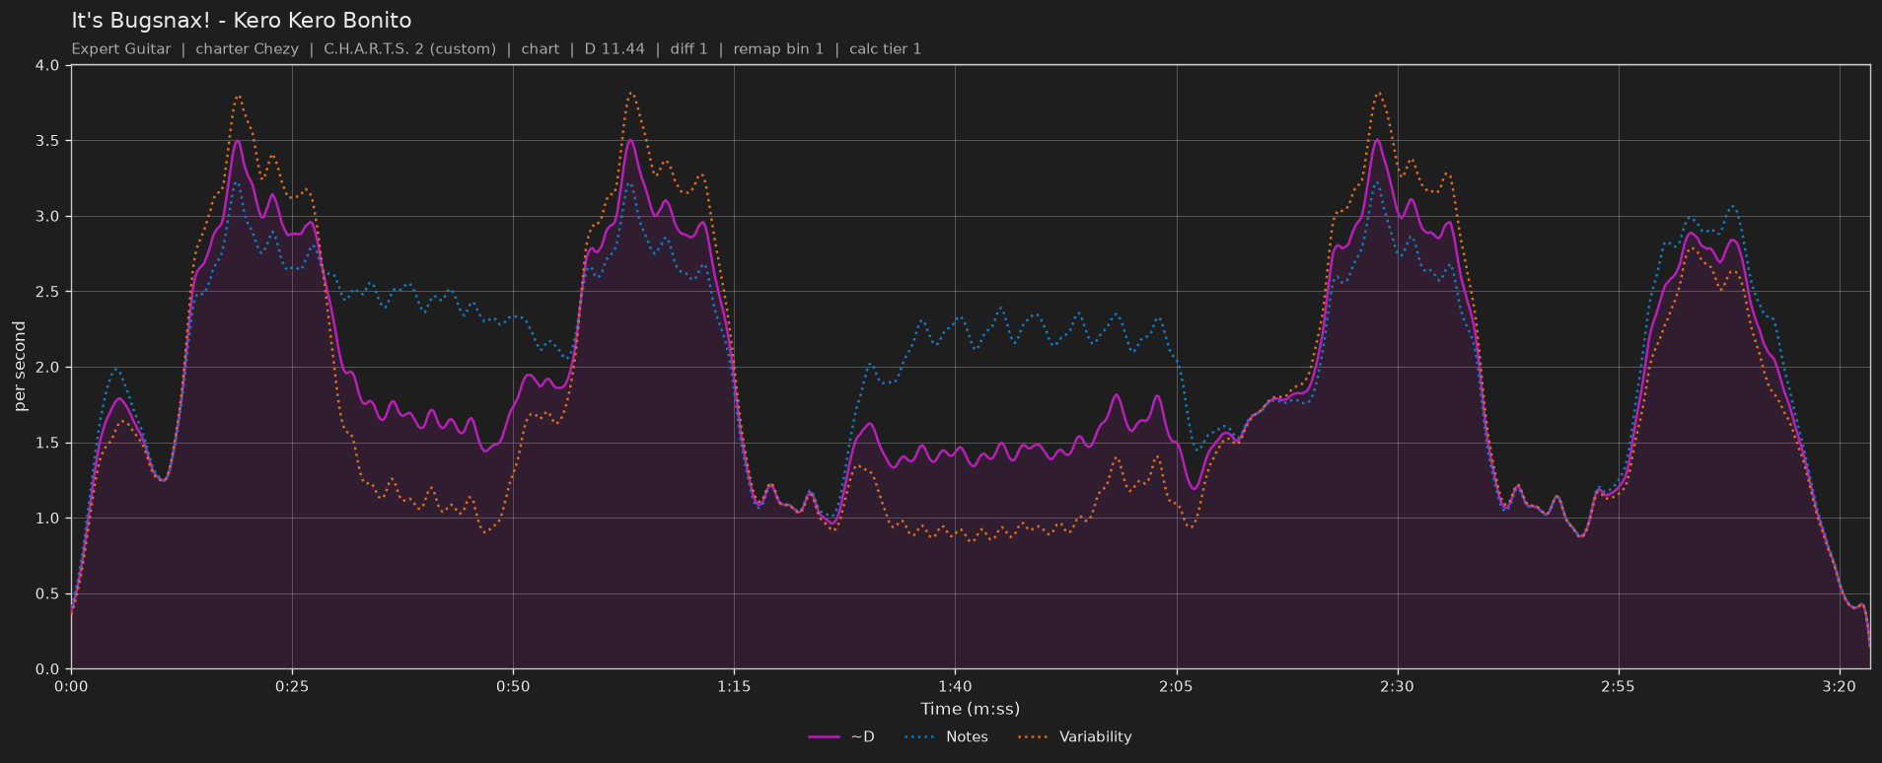Image resolution: width=1882 pixels, height=763 pixels.
Task: Click the "~D" legend label
Action: pyautogui.click(x=862, y=737)
